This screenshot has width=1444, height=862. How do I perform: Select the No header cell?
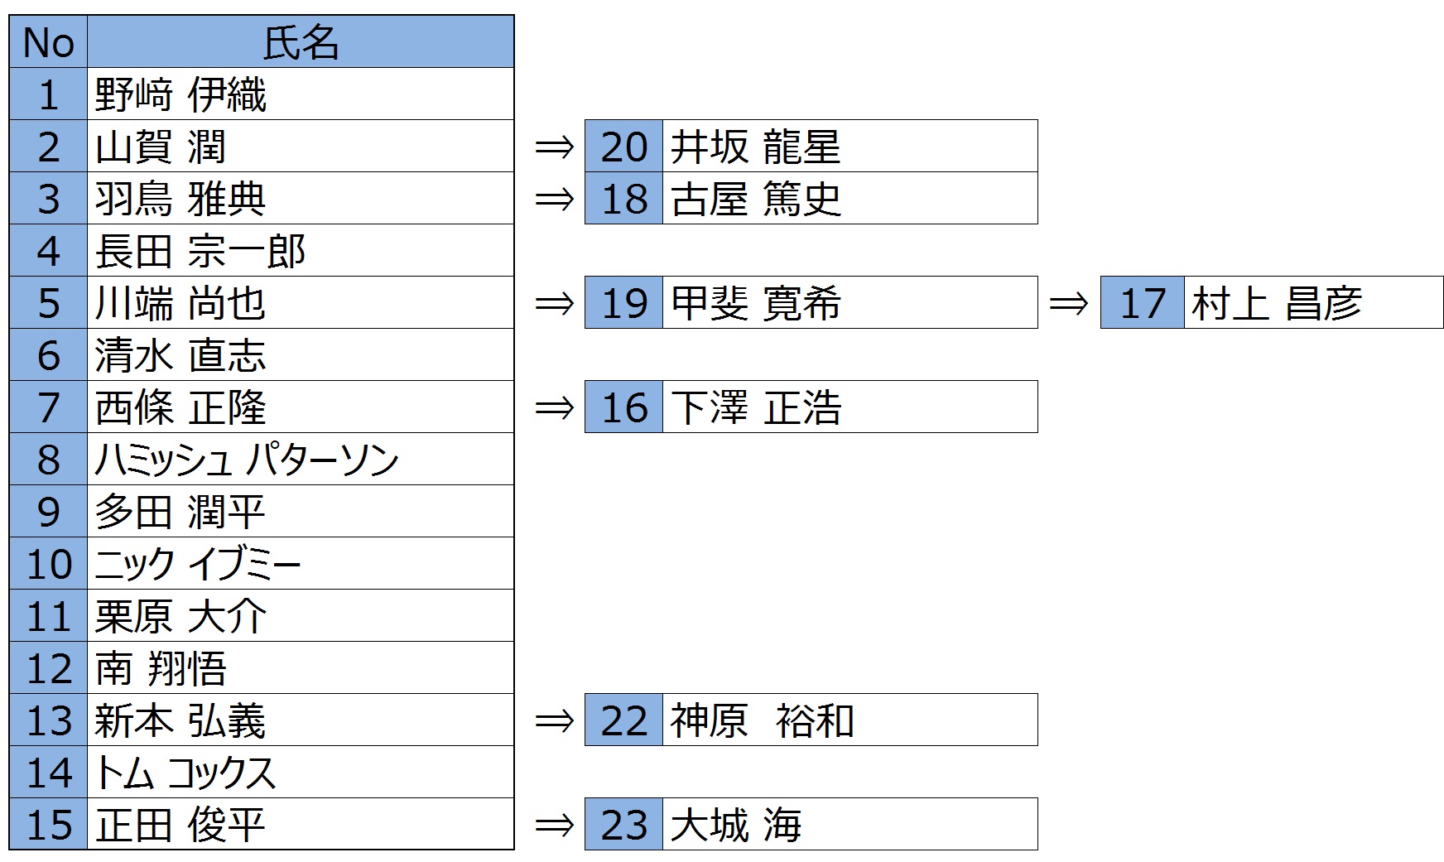point(48,41)
